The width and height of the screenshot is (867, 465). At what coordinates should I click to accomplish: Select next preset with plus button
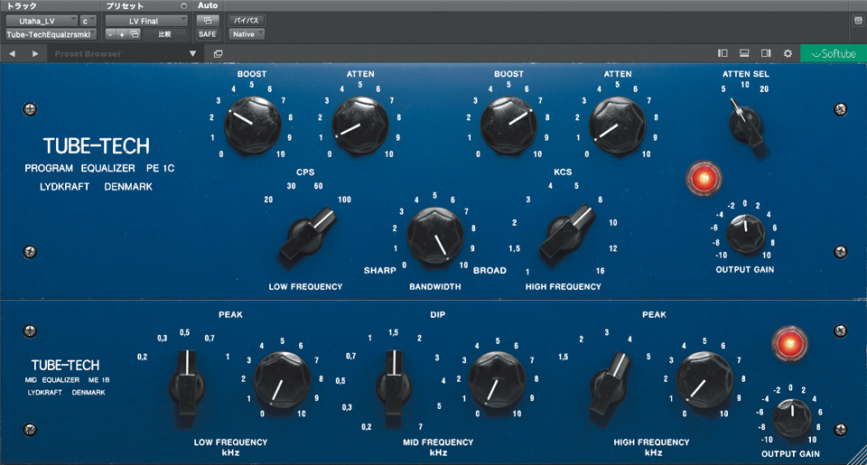coord(122,34)
